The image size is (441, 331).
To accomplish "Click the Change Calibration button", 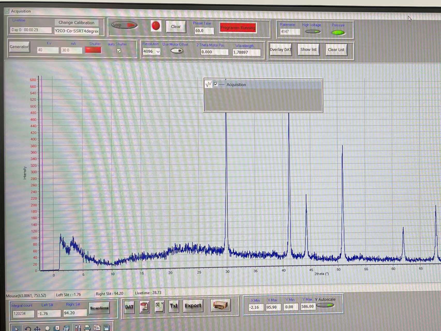I will [76, 23].
